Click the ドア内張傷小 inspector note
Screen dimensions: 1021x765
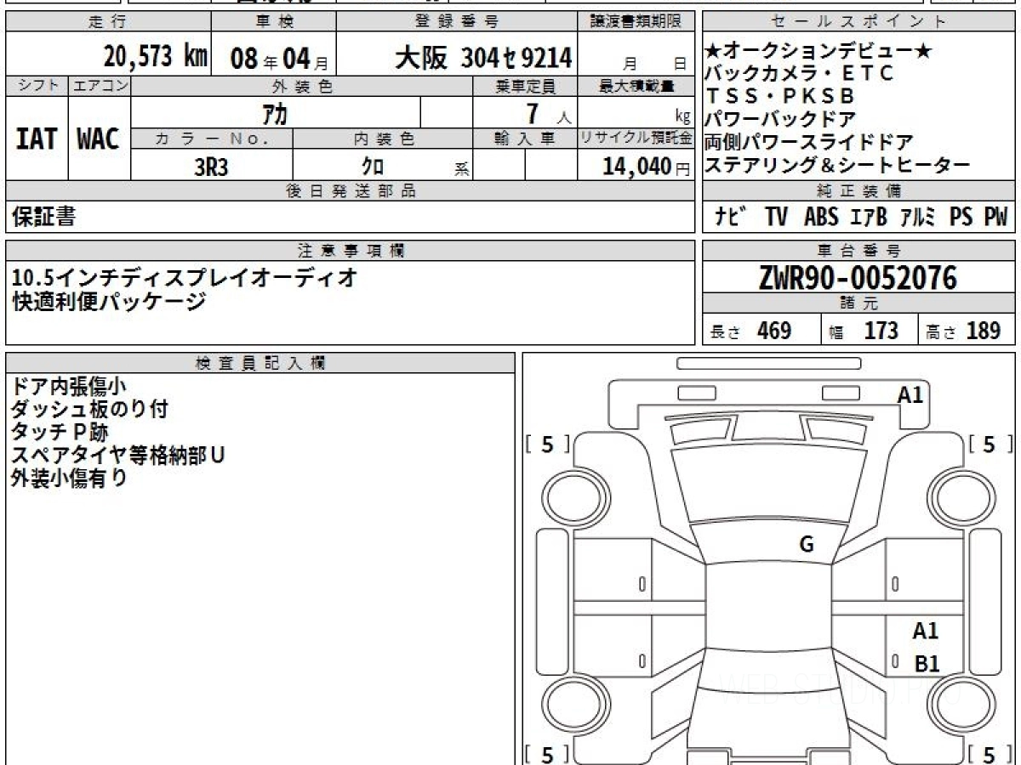coord(69,386)
